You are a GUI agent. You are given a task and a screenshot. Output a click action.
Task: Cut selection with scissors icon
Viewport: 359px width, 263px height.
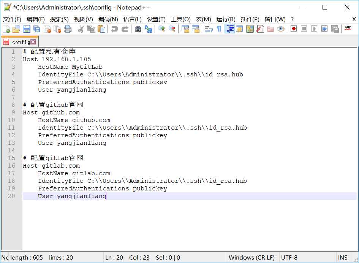coord(81,29)
